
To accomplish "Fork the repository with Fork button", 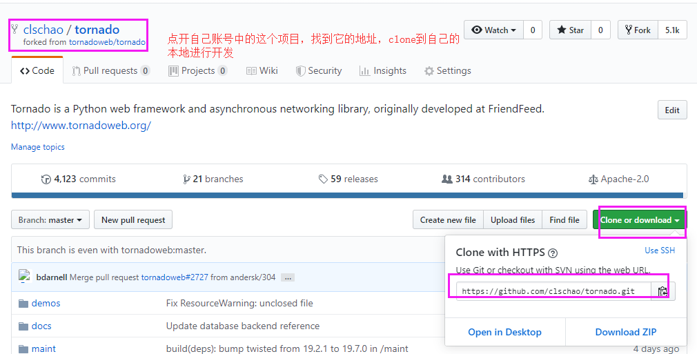I will (638, 30).
